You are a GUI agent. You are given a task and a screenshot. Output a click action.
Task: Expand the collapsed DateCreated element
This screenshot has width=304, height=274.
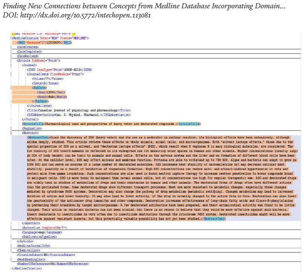click(x=28, y=47)
